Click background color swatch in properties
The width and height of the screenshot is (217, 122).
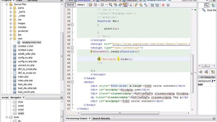[212, 81]
